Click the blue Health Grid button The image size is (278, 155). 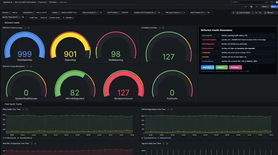pyautogui.click(x=207, y=67)
